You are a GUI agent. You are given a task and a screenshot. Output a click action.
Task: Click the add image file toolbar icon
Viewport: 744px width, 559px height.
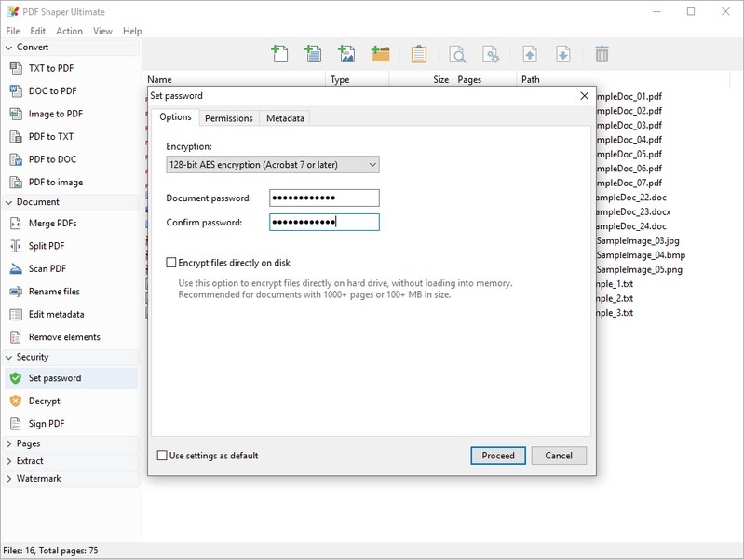pyautogui.click(x=346, y=54)
